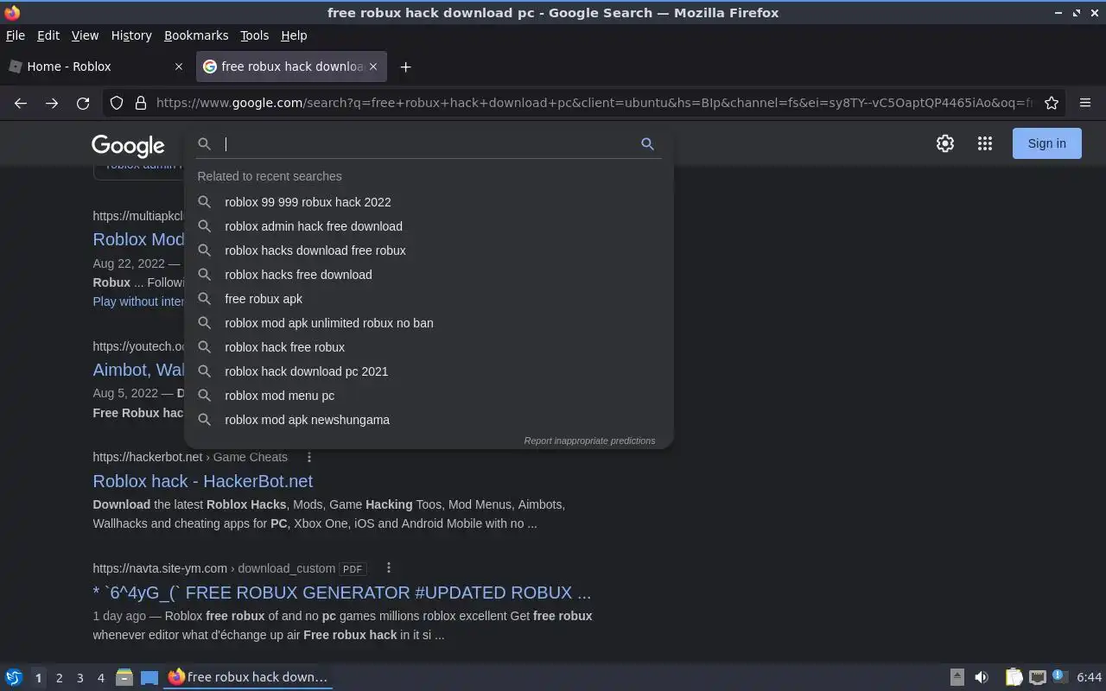Bookmark this page with the star icon

(x=1052, y=103)
